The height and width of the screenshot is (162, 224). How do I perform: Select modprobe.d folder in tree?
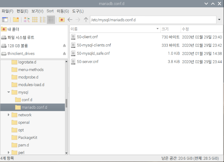point(28,77)
